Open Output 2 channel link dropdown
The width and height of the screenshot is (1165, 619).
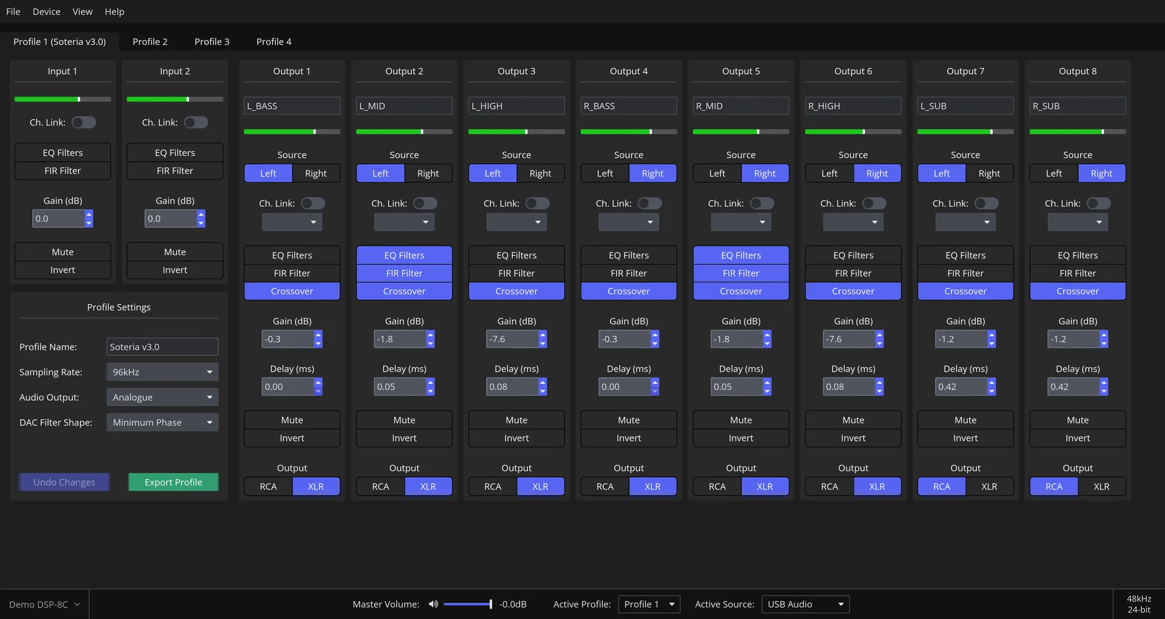click(404, 222)
